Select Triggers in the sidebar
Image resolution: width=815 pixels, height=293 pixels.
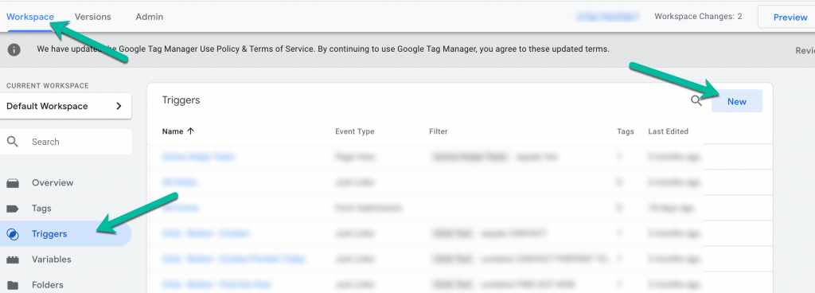[65, 234]
